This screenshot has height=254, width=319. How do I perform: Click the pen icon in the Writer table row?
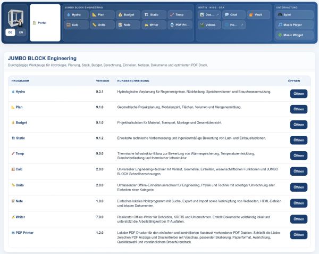[x=13, y=217]
